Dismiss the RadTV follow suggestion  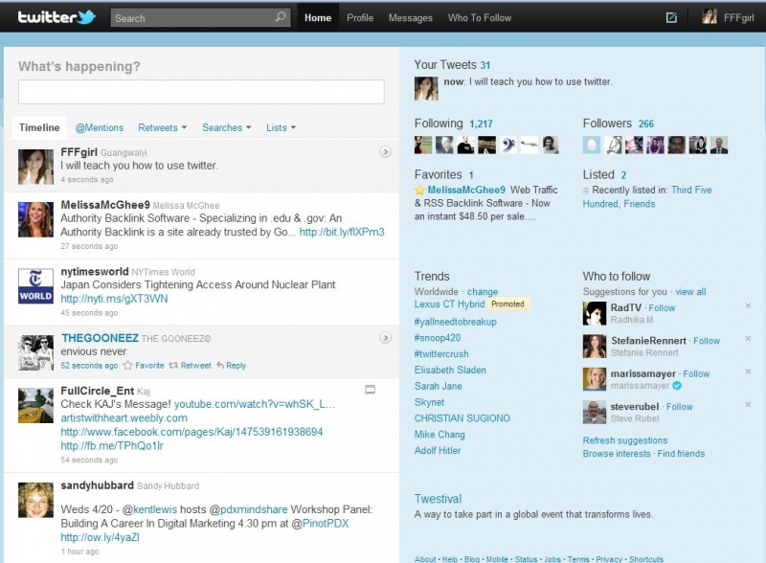click(748, 305)
